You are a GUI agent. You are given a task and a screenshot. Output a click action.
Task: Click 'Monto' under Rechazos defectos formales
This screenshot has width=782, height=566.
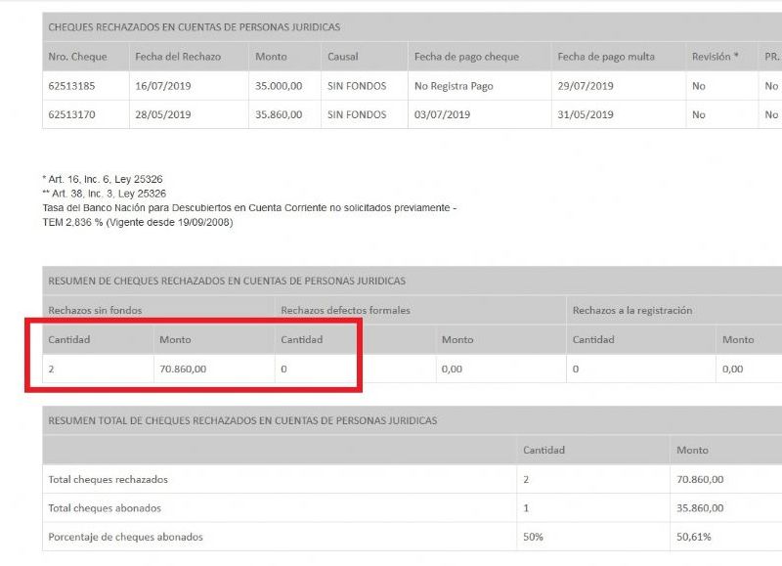coord(457,339)
